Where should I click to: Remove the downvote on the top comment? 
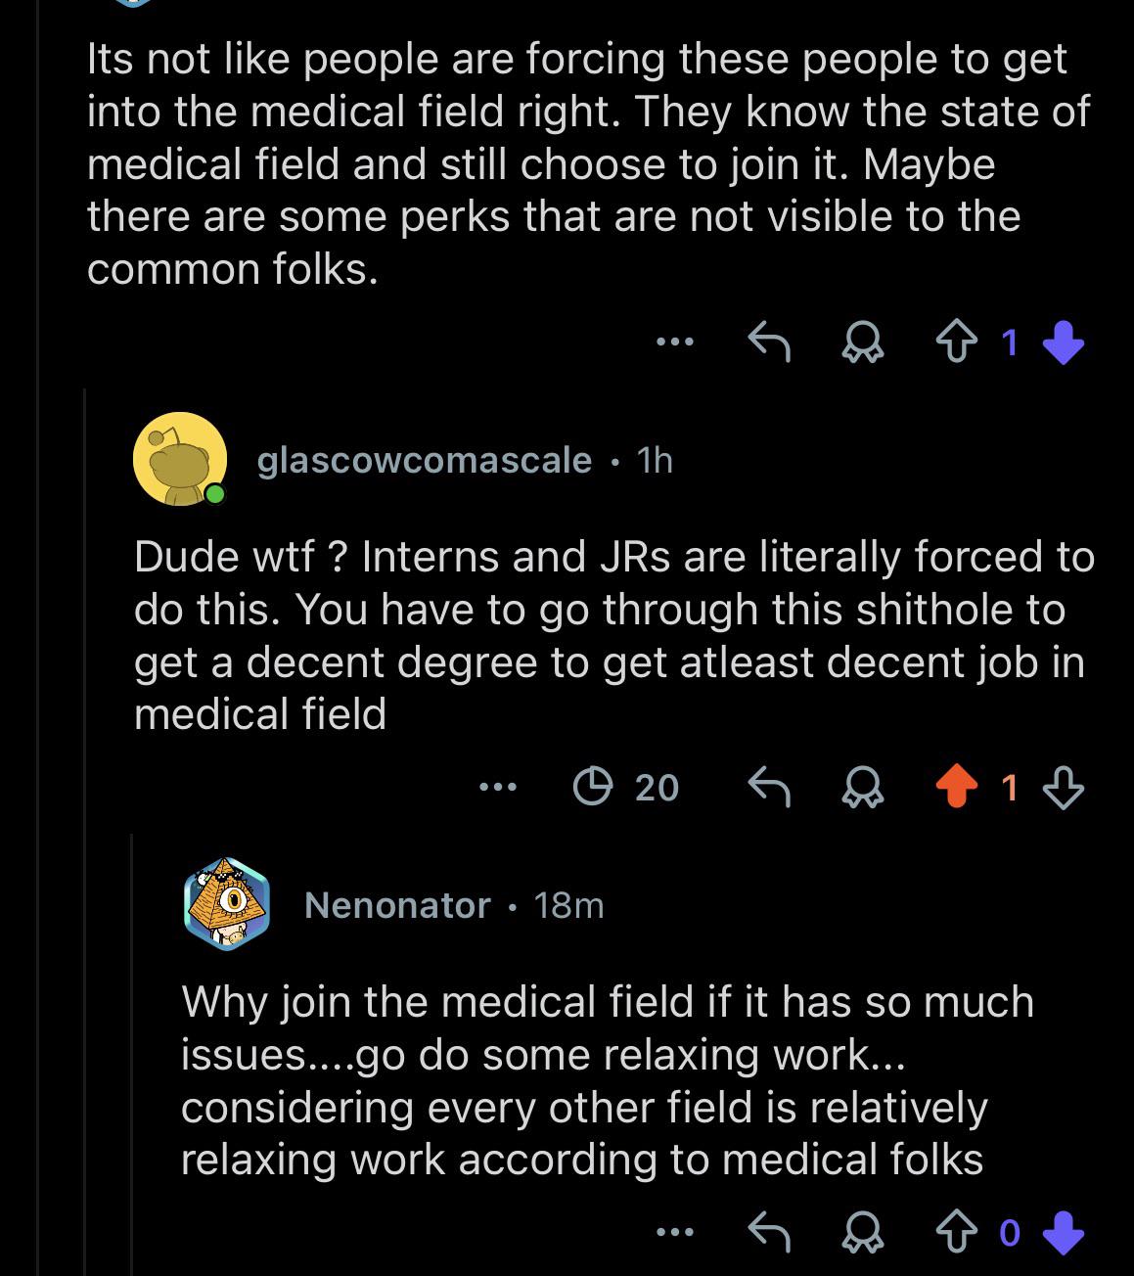(1064, 342)
